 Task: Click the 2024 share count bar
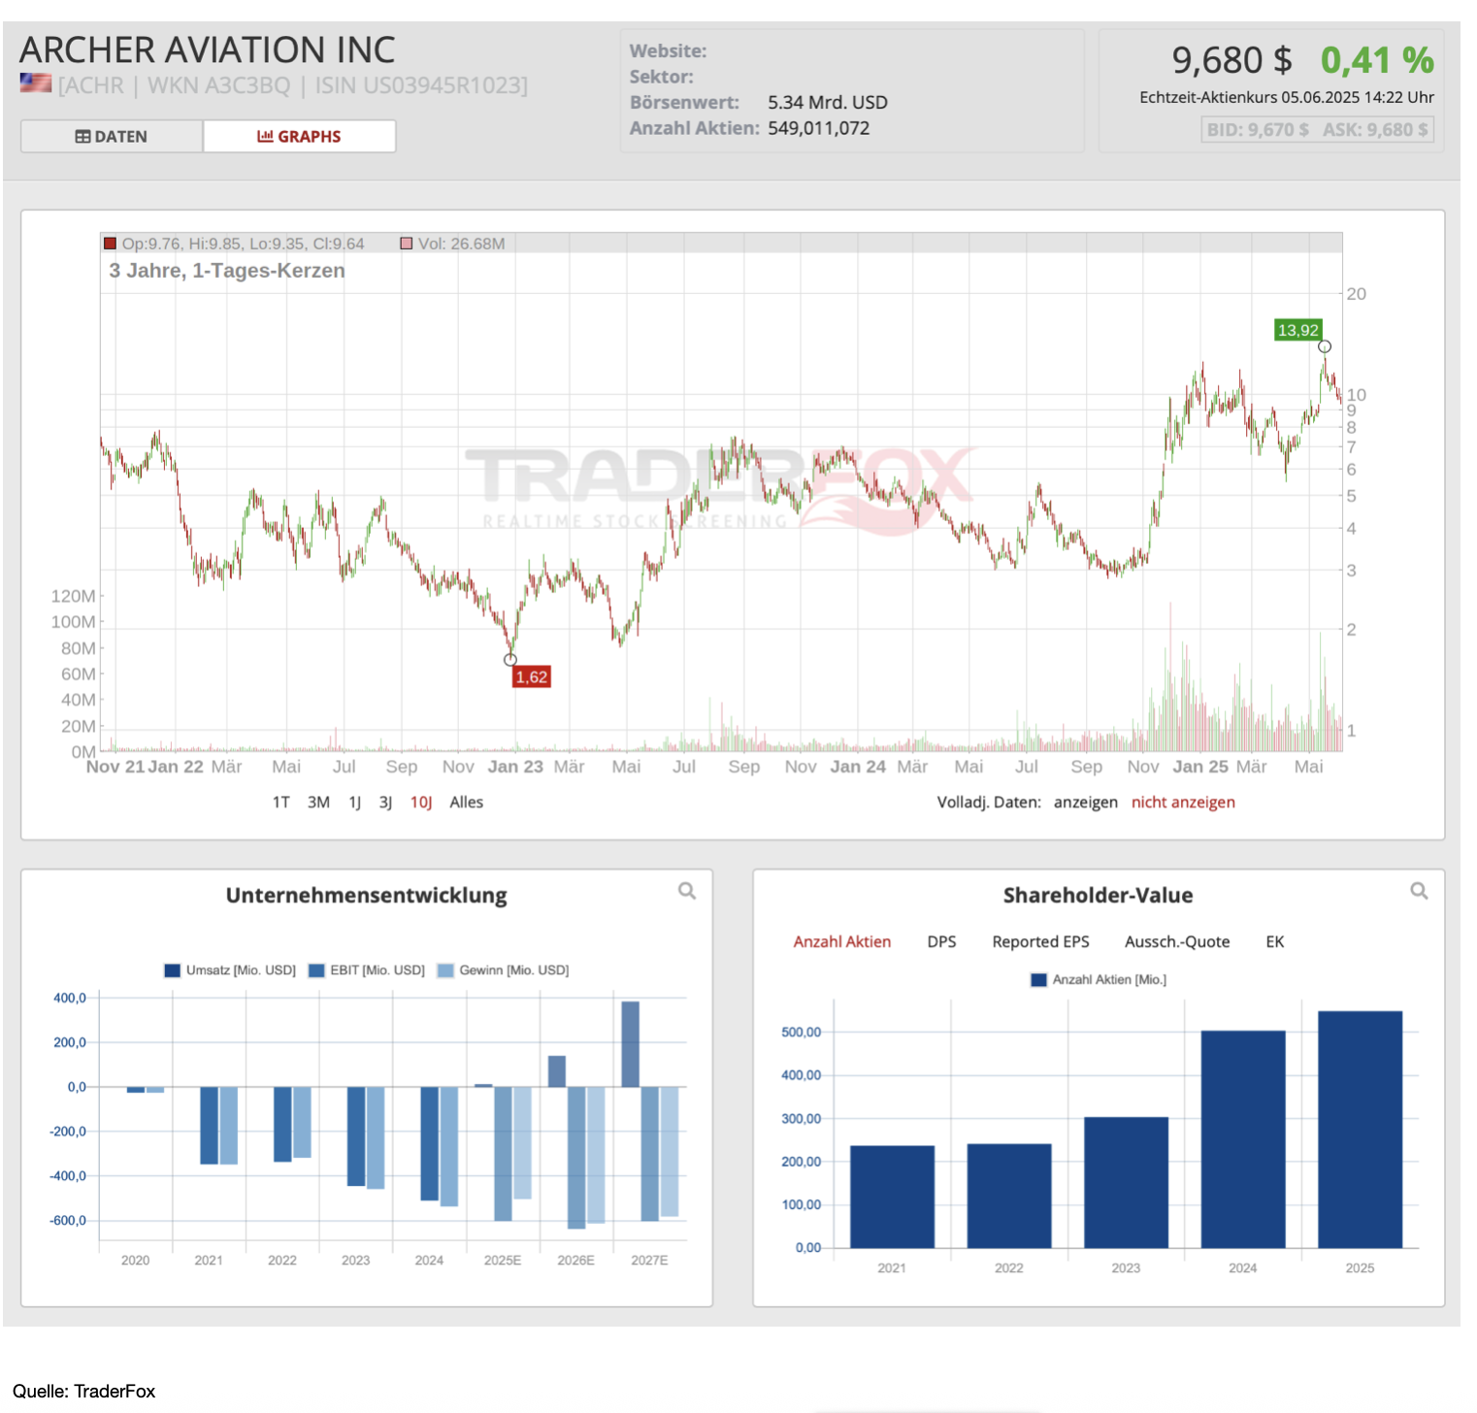[1243, 1139]
